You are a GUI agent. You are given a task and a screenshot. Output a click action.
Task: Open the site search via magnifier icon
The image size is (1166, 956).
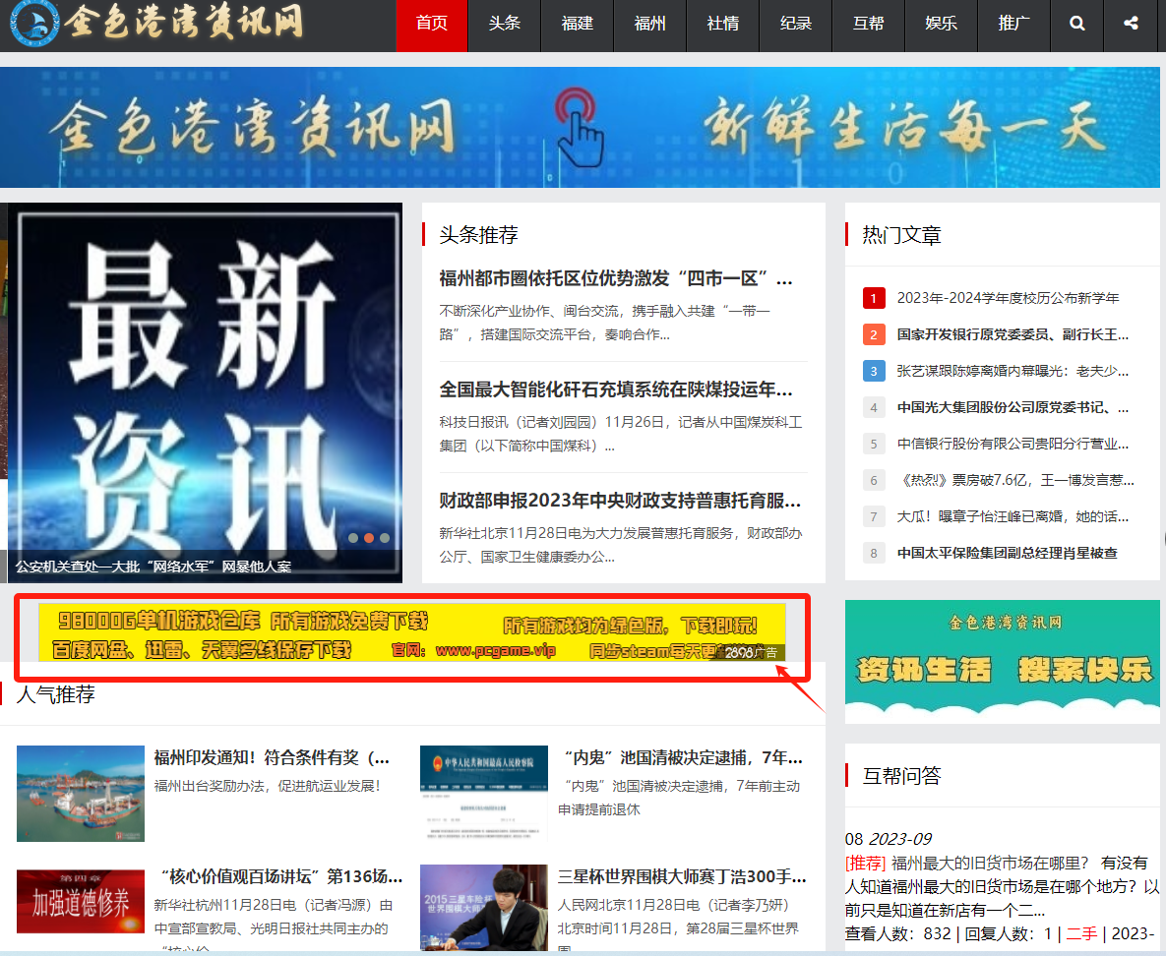[x=1076, y=26]
